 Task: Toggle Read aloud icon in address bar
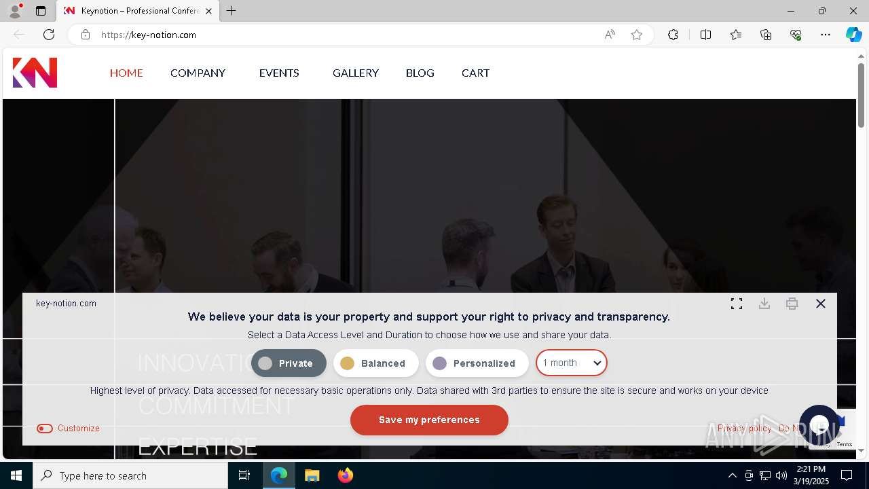pos(610,35)
